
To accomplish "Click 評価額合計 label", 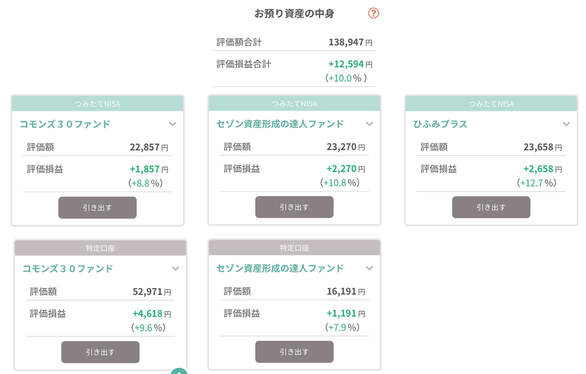I will [x=239, y=42].
